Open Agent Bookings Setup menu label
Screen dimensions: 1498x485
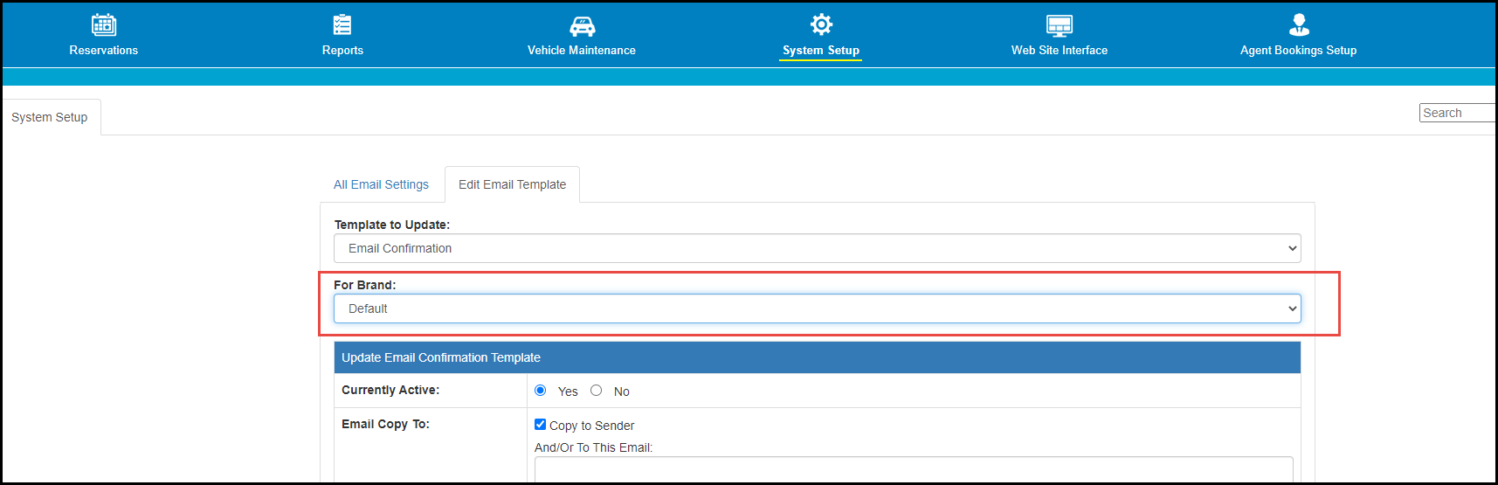click(1299, 51)
